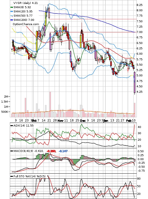Select the Dec month marker on date axis
Image resolution: width=148 pixels, height=199 pixels.
coord(83,121)
